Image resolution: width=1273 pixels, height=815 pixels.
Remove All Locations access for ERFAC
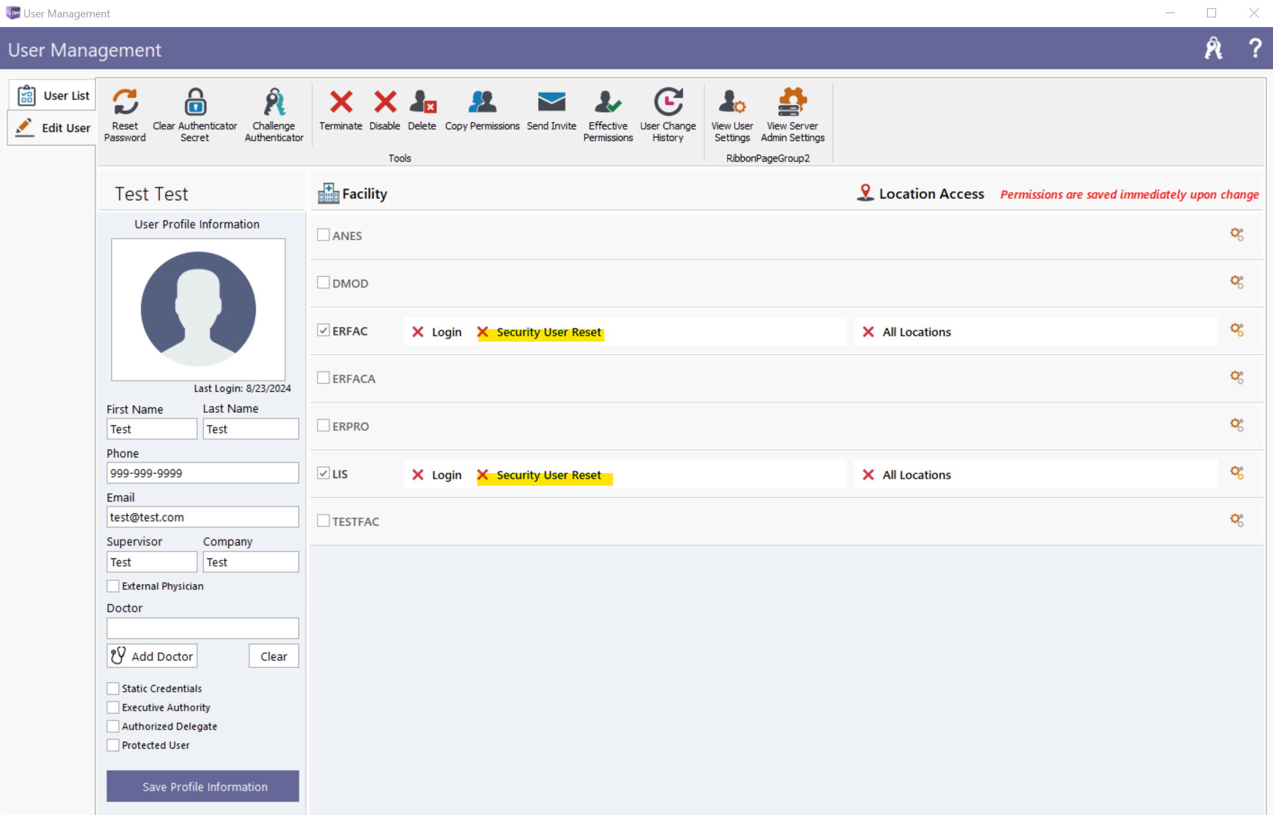click(868, 332)
